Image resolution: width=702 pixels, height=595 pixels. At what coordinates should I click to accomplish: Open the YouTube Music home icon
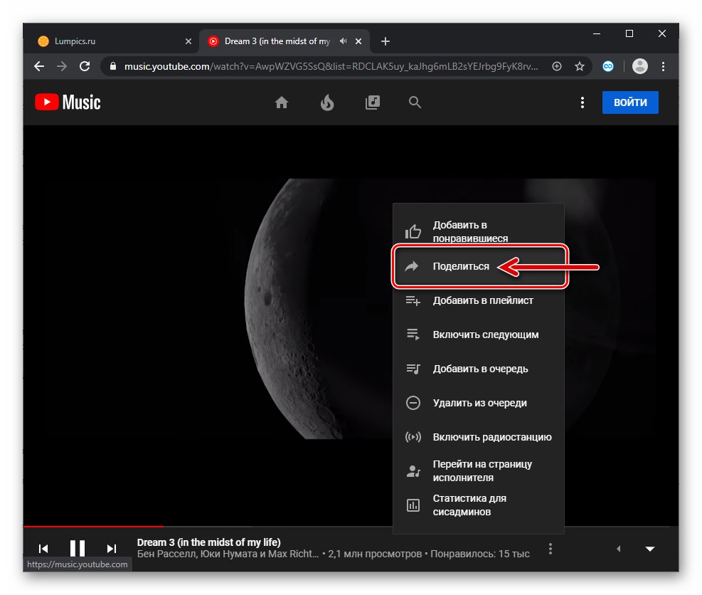(281, 102)
